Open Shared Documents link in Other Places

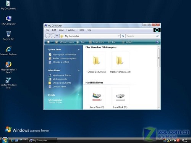click(x=60, y=83)
